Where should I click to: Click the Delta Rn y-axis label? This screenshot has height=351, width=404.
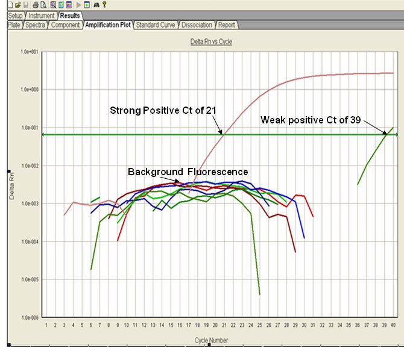[x=11, y=186]
